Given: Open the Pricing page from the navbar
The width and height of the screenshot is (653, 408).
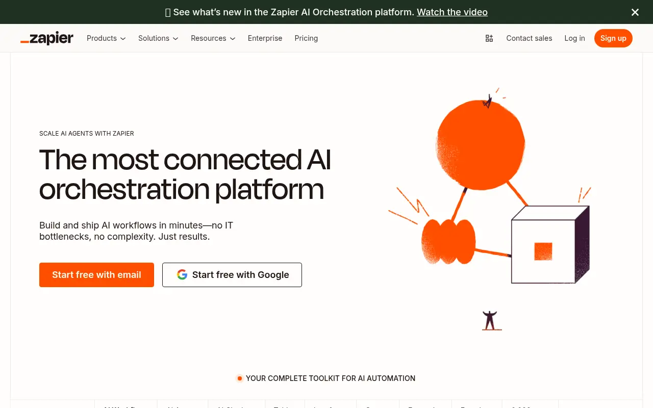Looking at the screenshot, I should [306, 38].
